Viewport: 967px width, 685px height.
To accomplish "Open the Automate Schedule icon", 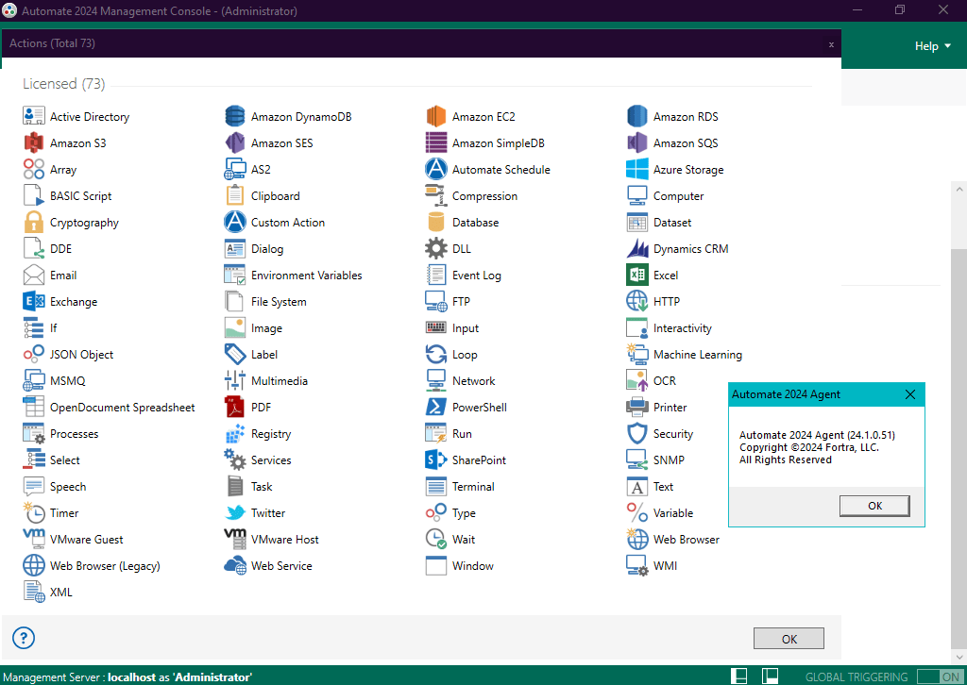I will (436, 169).
